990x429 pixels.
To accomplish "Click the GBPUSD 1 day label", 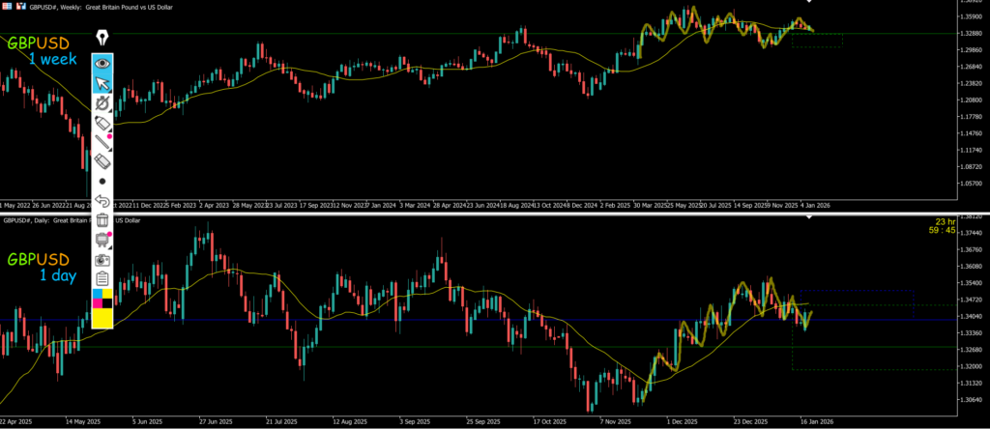I will coord(43,268).
